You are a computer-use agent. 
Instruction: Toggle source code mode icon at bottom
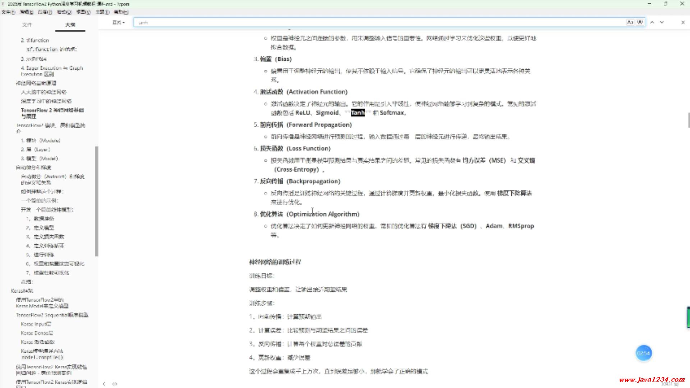pyautogui.click(x=115, y=384)
